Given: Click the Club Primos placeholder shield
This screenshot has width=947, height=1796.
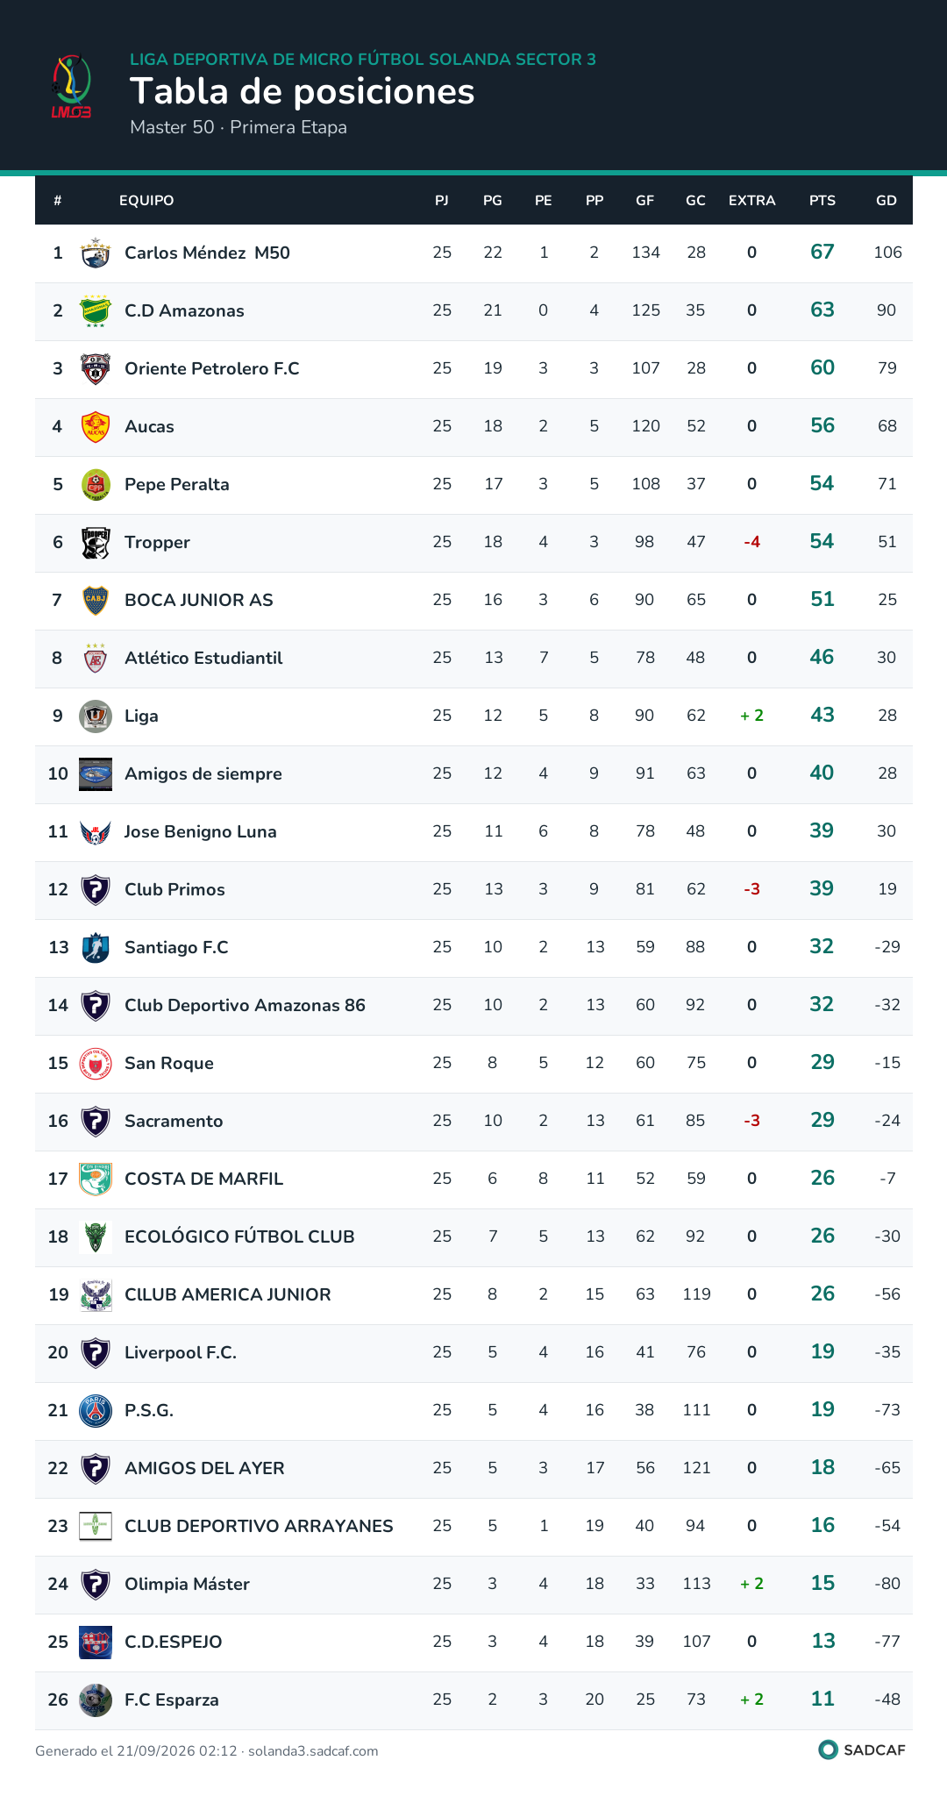Looking at the screenshot, I should [96, 889].
